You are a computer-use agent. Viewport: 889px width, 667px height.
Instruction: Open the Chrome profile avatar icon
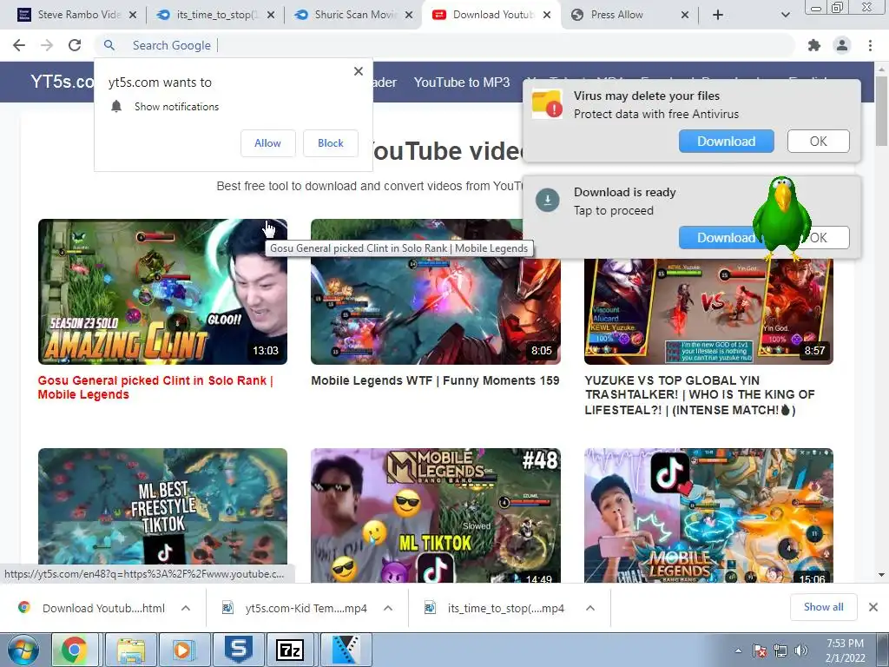(842, 45)
